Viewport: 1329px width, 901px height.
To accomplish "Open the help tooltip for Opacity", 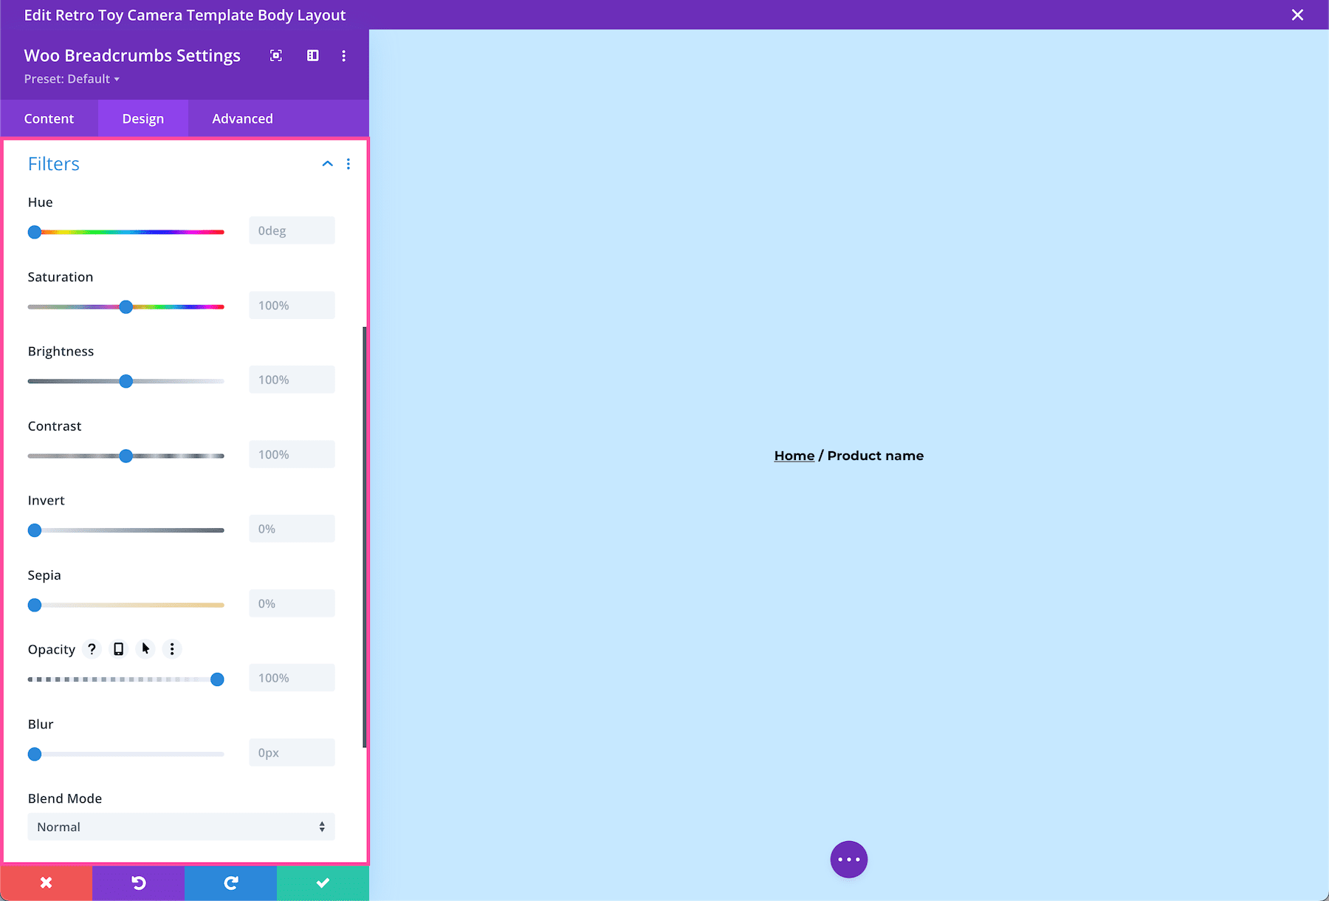I will (92, 649).
